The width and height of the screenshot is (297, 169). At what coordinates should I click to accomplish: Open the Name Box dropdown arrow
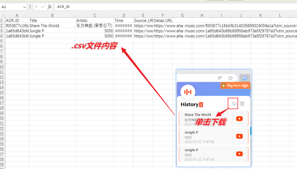[24, 7]
